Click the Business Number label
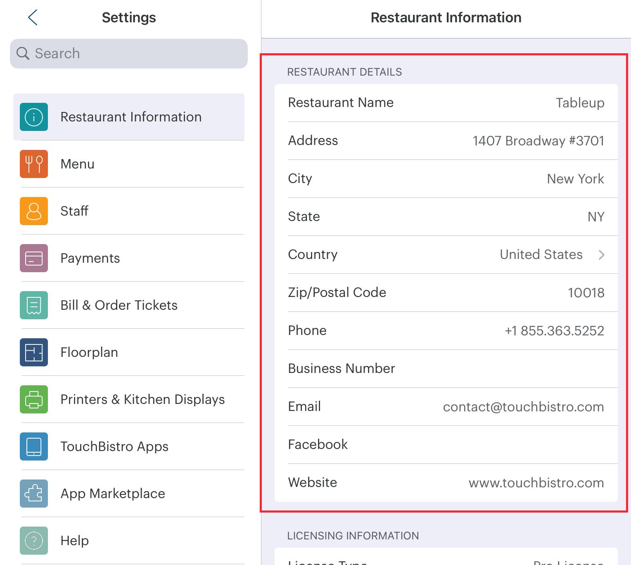Image resolution: width=631 pixels, height=565 pixels. (342, 368)
